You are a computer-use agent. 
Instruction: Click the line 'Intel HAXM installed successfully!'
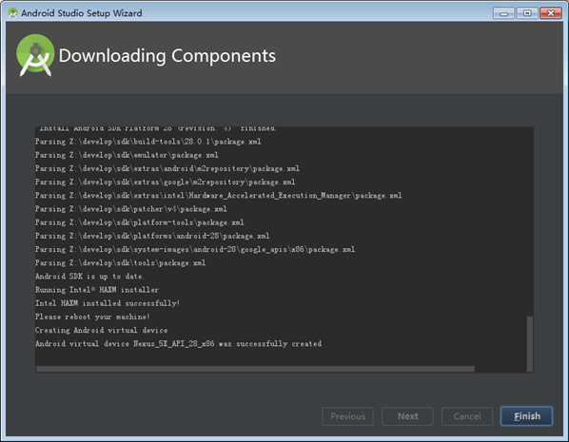(x=108, y=303)
